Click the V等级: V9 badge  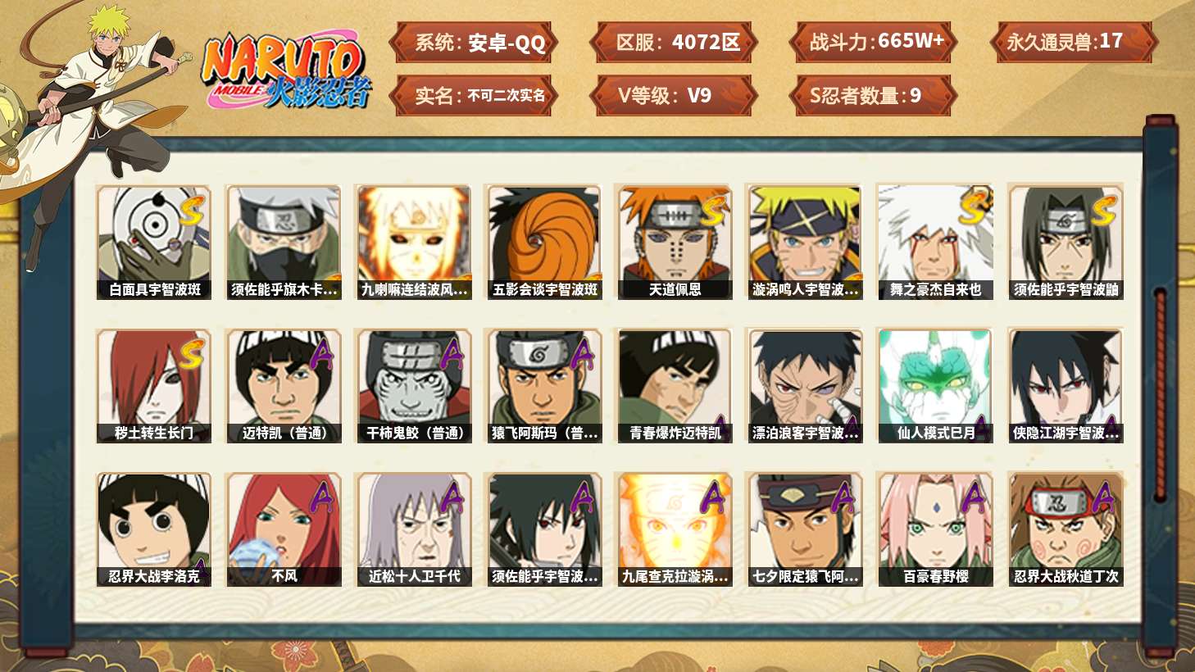[674, 96]
